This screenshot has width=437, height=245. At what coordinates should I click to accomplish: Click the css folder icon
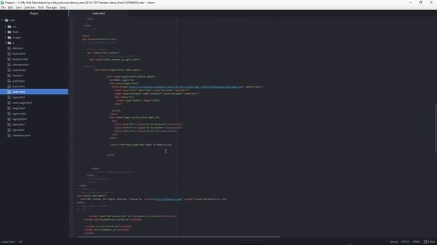coord(10,27)
